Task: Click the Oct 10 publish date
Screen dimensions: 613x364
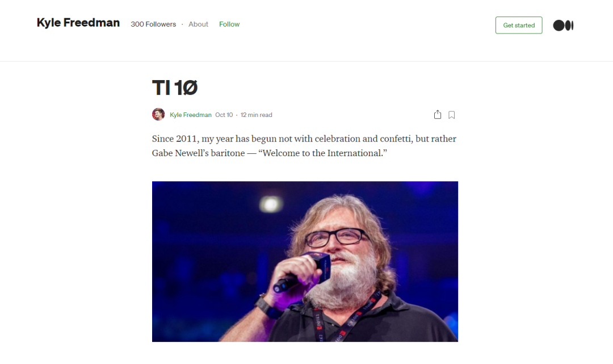Action: (x=224, y=115)
